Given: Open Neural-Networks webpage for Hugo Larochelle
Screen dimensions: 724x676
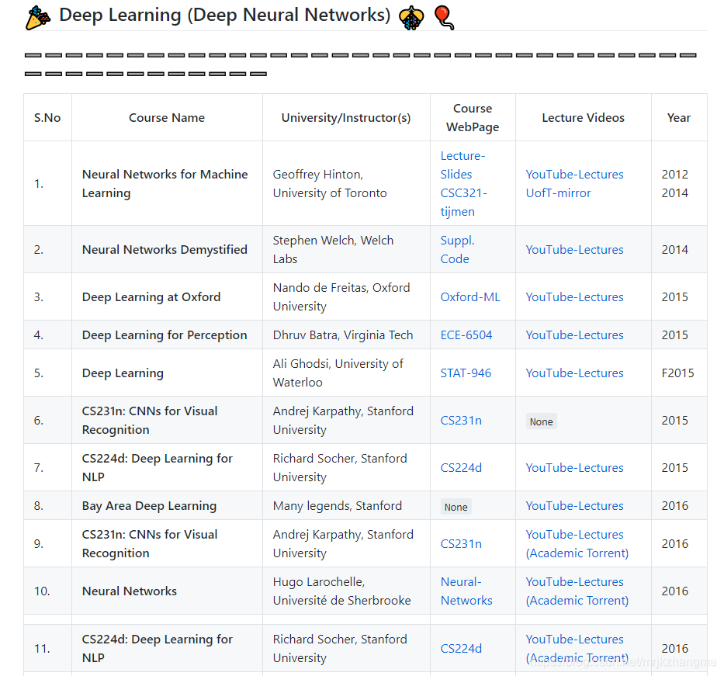Looking at the screenshot, I should [x=466, y=591].
